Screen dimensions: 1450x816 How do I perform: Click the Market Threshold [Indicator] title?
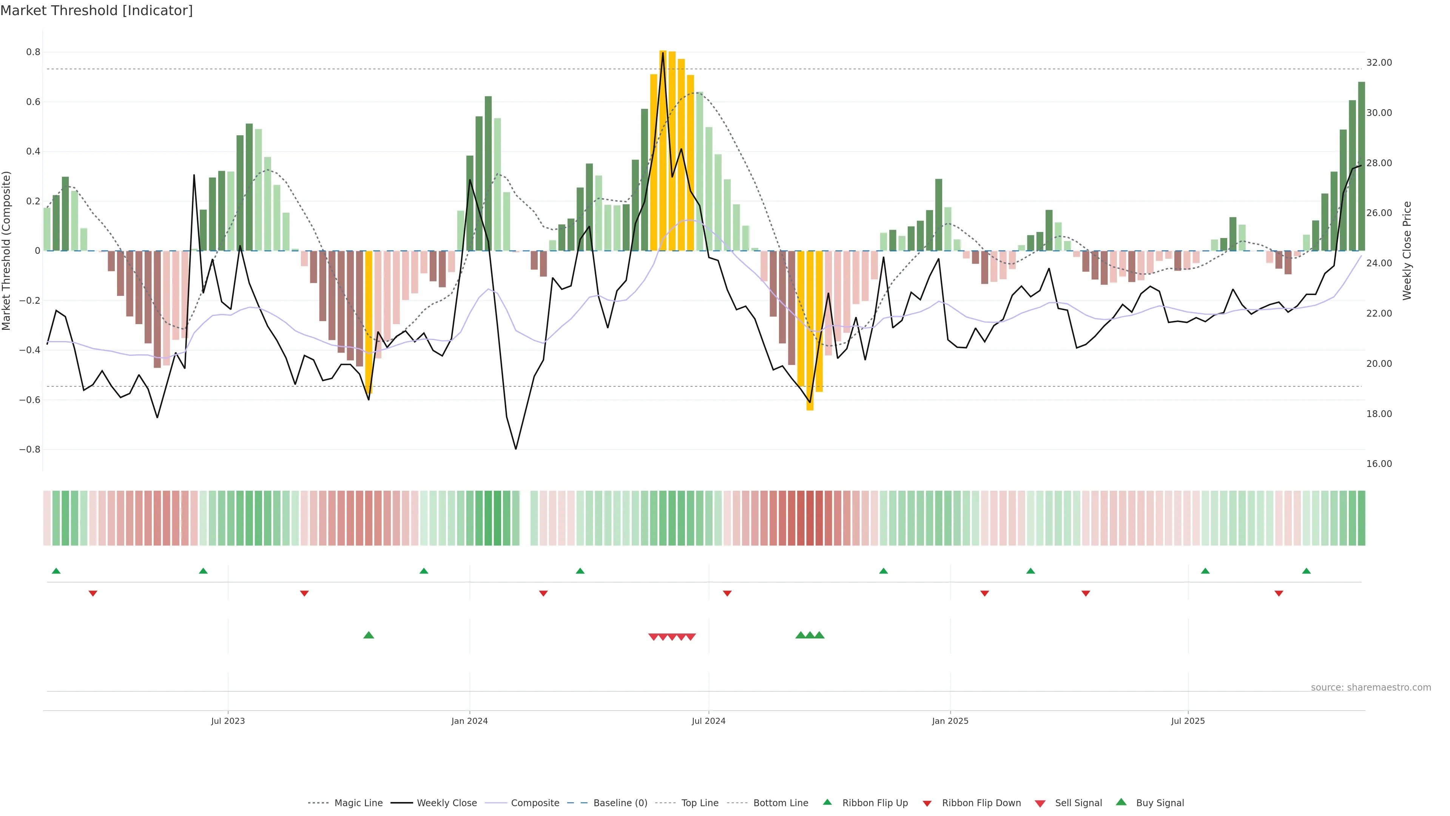(96, 11)
